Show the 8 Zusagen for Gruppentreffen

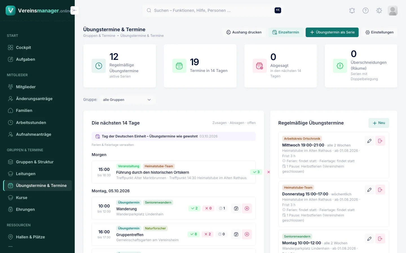(194, 234)
